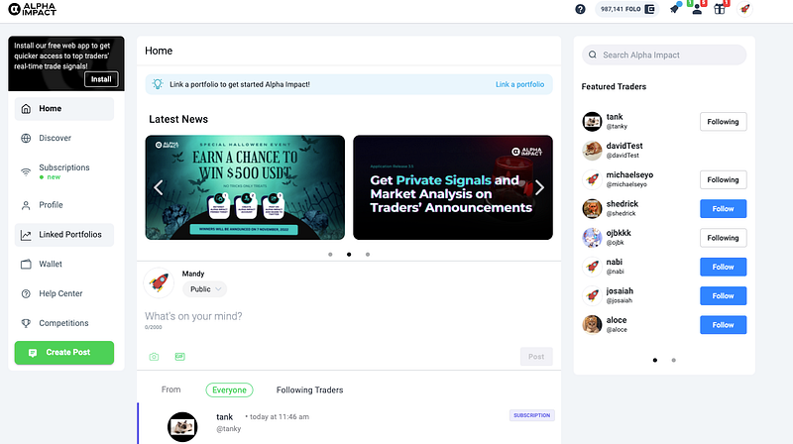
Task: Open Linked Portfolios page
Action: (x=64, y=235)
